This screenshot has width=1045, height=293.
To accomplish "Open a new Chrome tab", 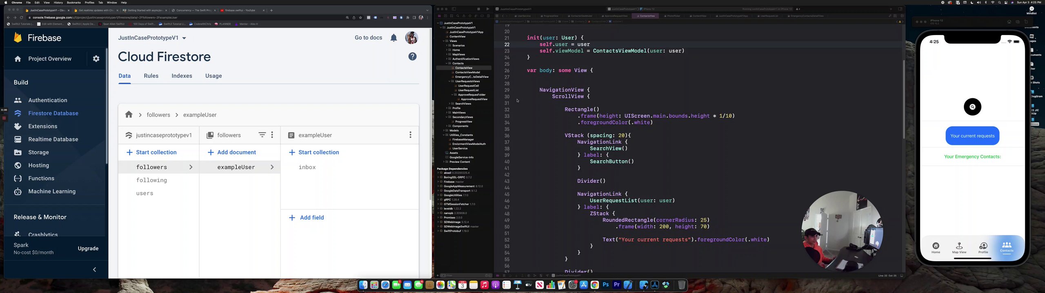I will tap(271, 10).
